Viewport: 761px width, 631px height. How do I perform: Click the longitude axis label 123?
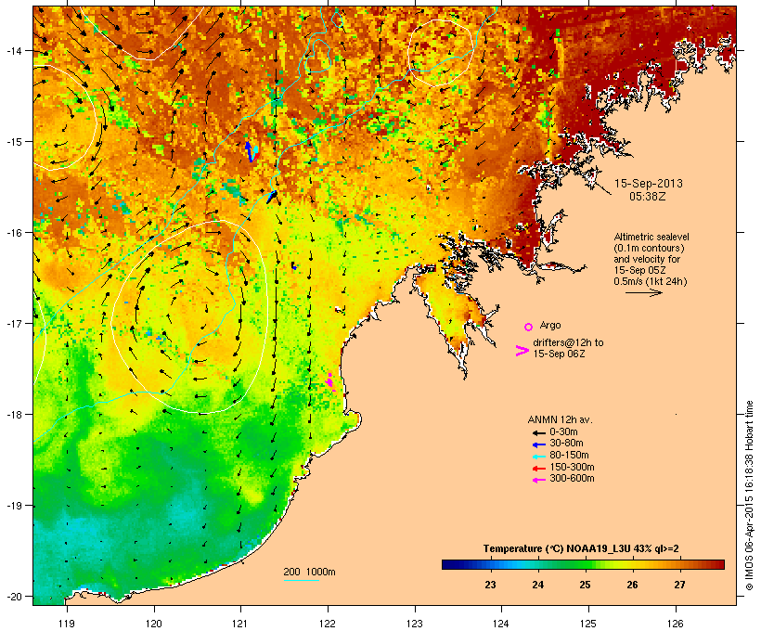pos(415,624)
